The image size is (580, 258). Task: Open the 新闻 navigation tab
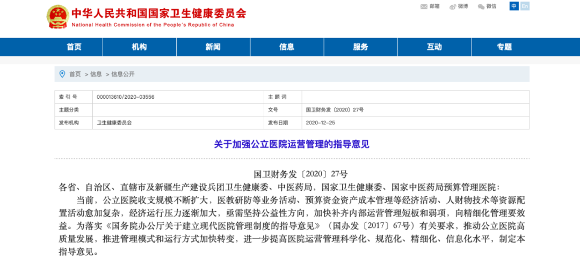click(213, 47)
